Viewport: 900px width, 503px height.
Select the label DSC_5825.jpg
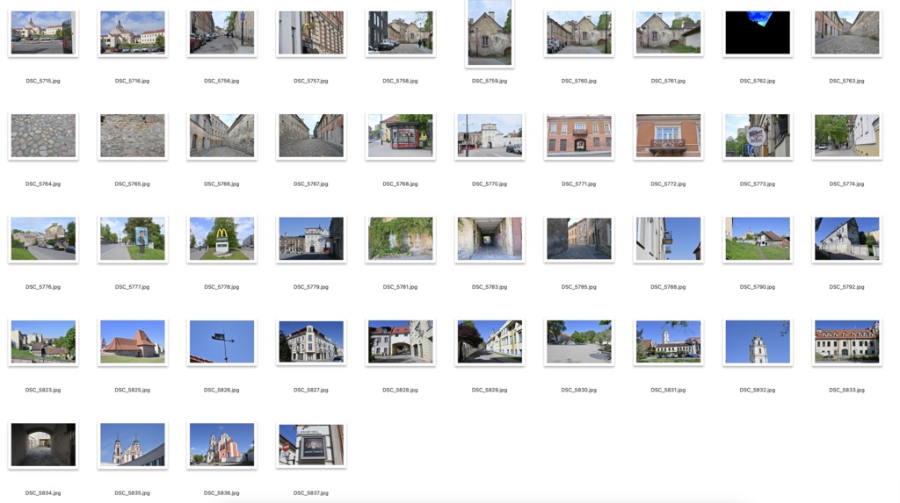click(x=133, y=390)
